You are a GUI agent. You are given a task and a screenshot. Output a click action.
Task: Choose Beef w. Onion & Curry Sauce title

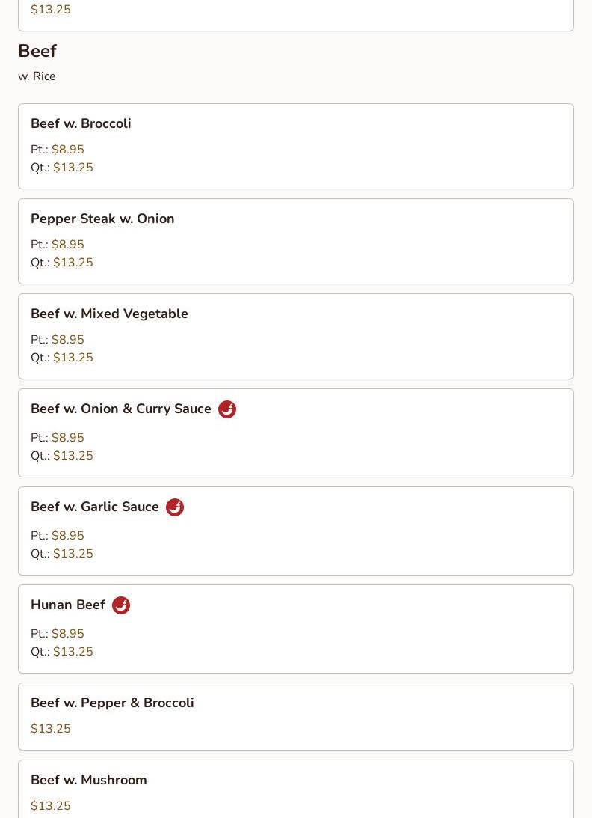point(121,409)
